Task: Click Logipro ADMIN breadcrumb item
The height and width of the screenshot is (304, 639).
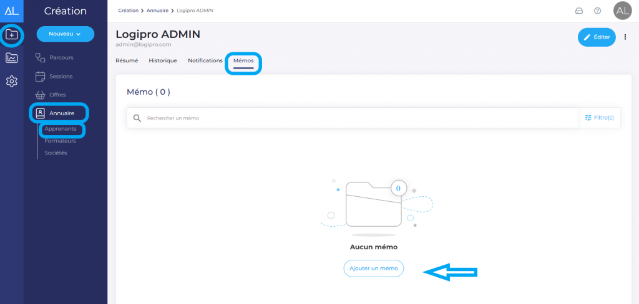Action: [195, 11]
